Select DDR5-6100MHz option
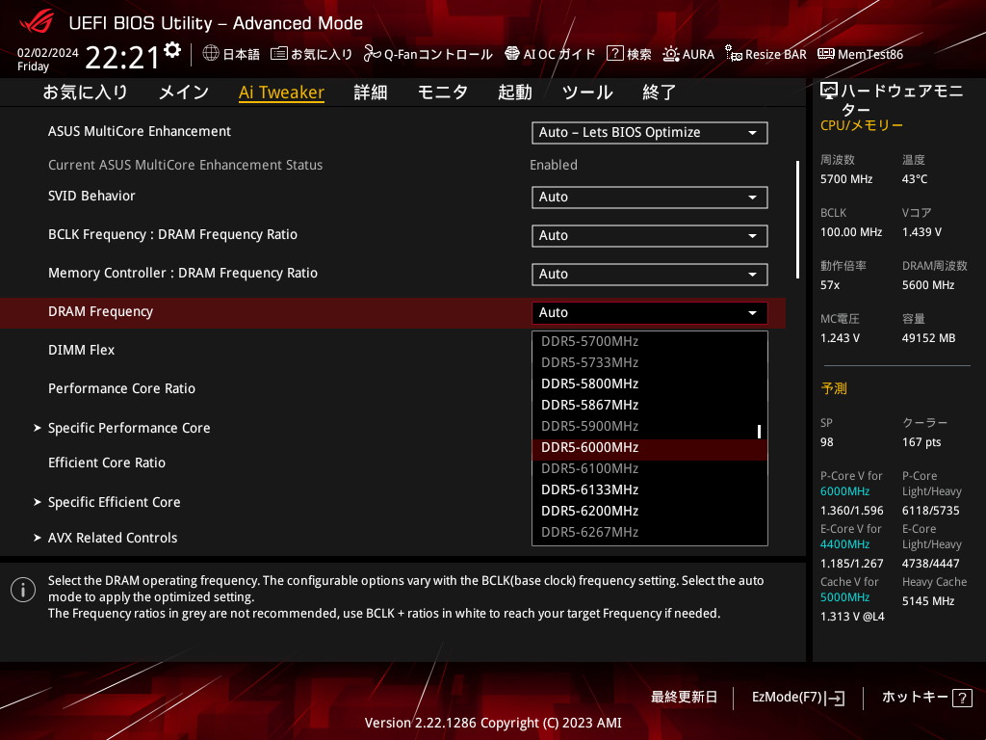This screenshot has height=740, width=986. pyautogui.click(x=650, y=469)
